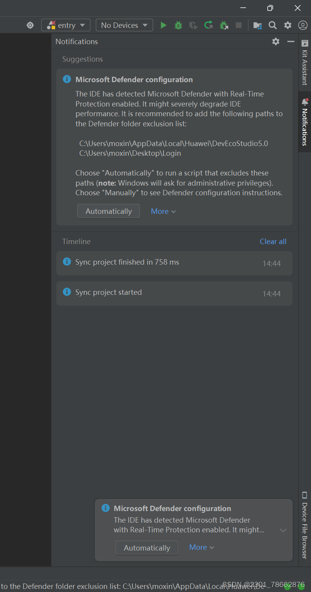The height and width of the screenshot is (592, 311).
Task: Click the locate target crosshair icon
Action: click(x=30, y=25)
